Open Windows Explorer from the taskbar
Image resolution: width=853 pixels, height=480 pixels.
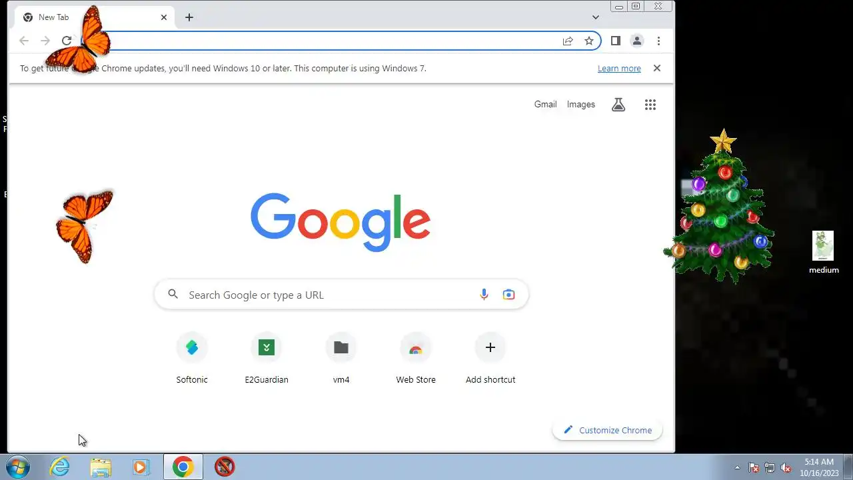click(x=101, y=467)
